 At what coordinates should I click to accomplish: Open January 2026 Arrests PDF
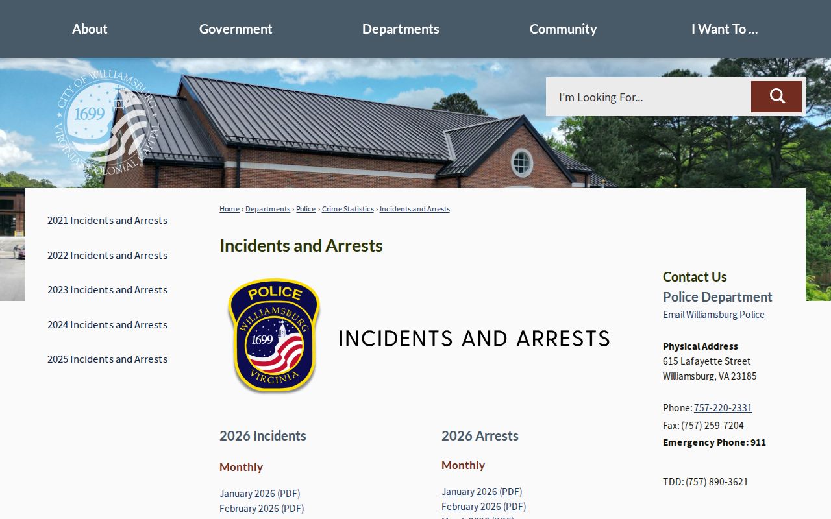(x=482, y=491)
